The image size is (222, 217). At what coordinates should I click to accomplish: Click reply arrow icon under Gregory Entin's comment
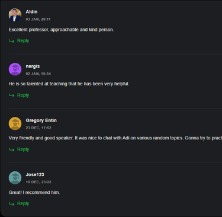pyautogui.click(x=12, y=149)
